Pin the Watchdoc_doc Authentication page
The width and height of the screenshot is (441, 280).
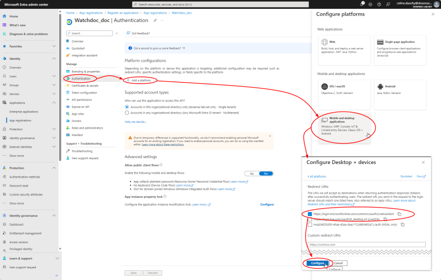(x=155, y=21)
